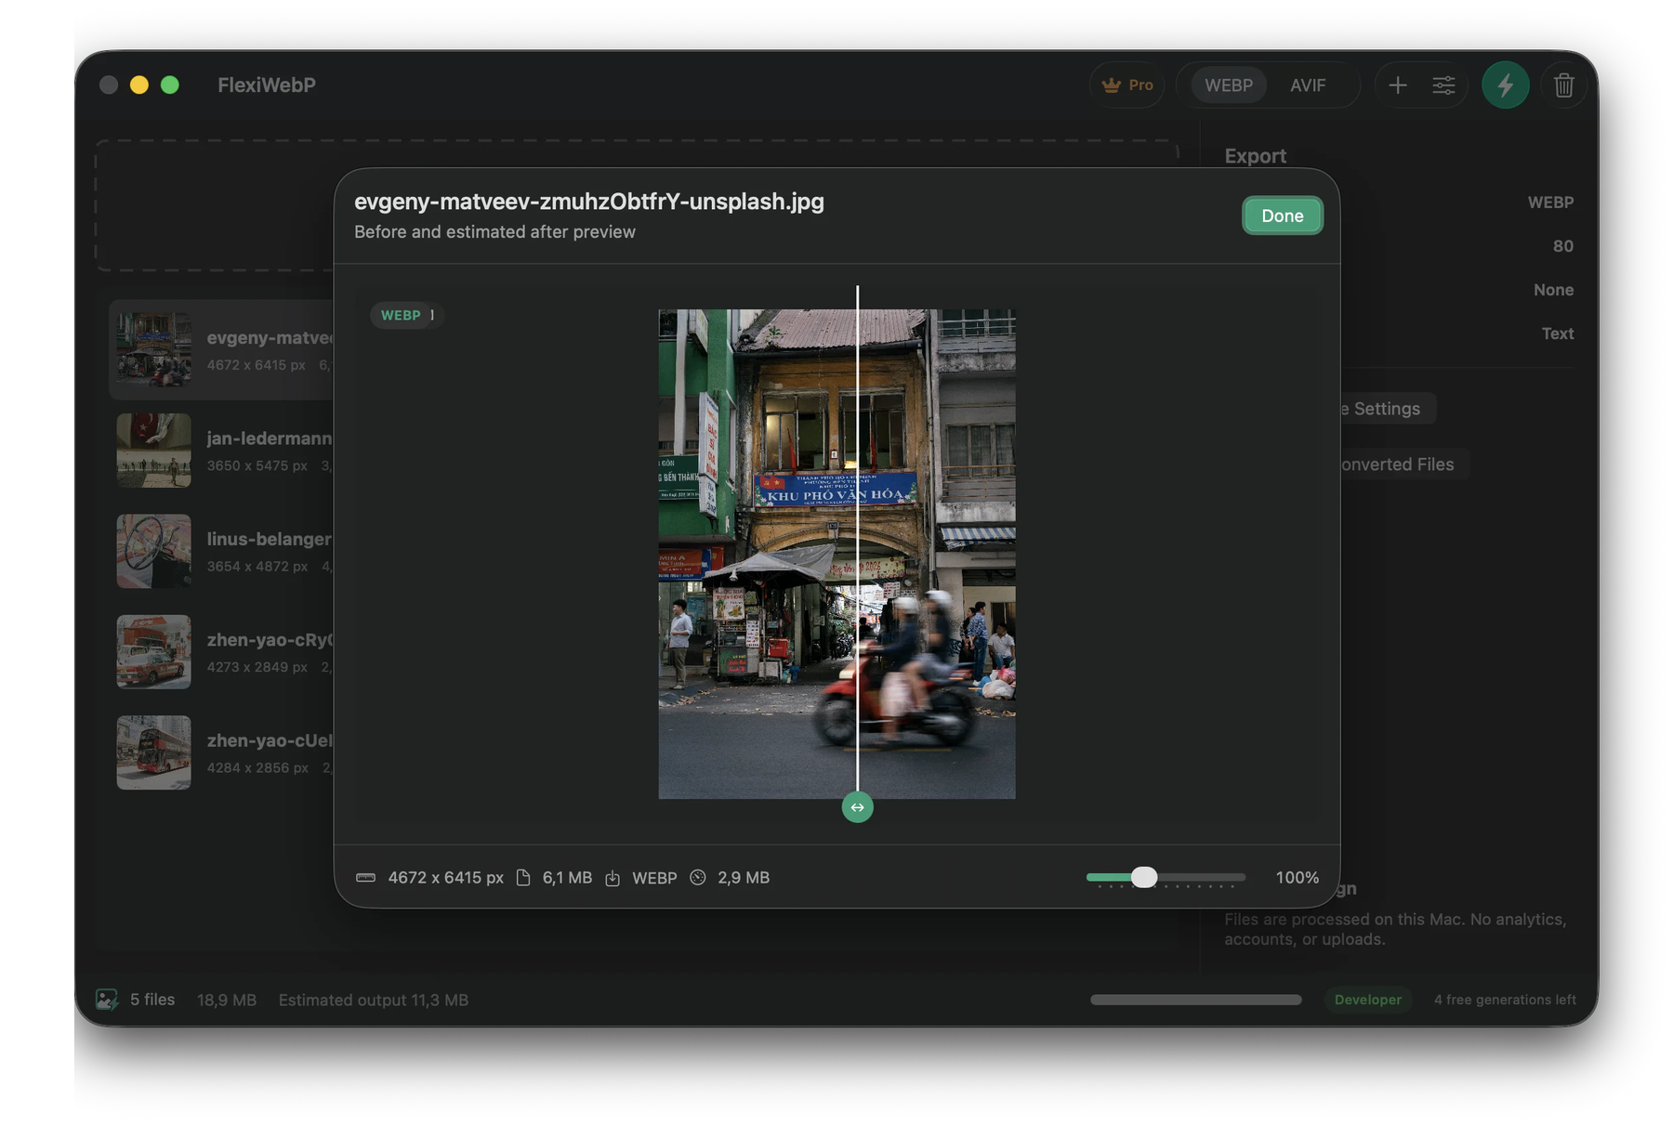Click the output format download icon
The image size is (1673, 1125).
pos(613,878)
